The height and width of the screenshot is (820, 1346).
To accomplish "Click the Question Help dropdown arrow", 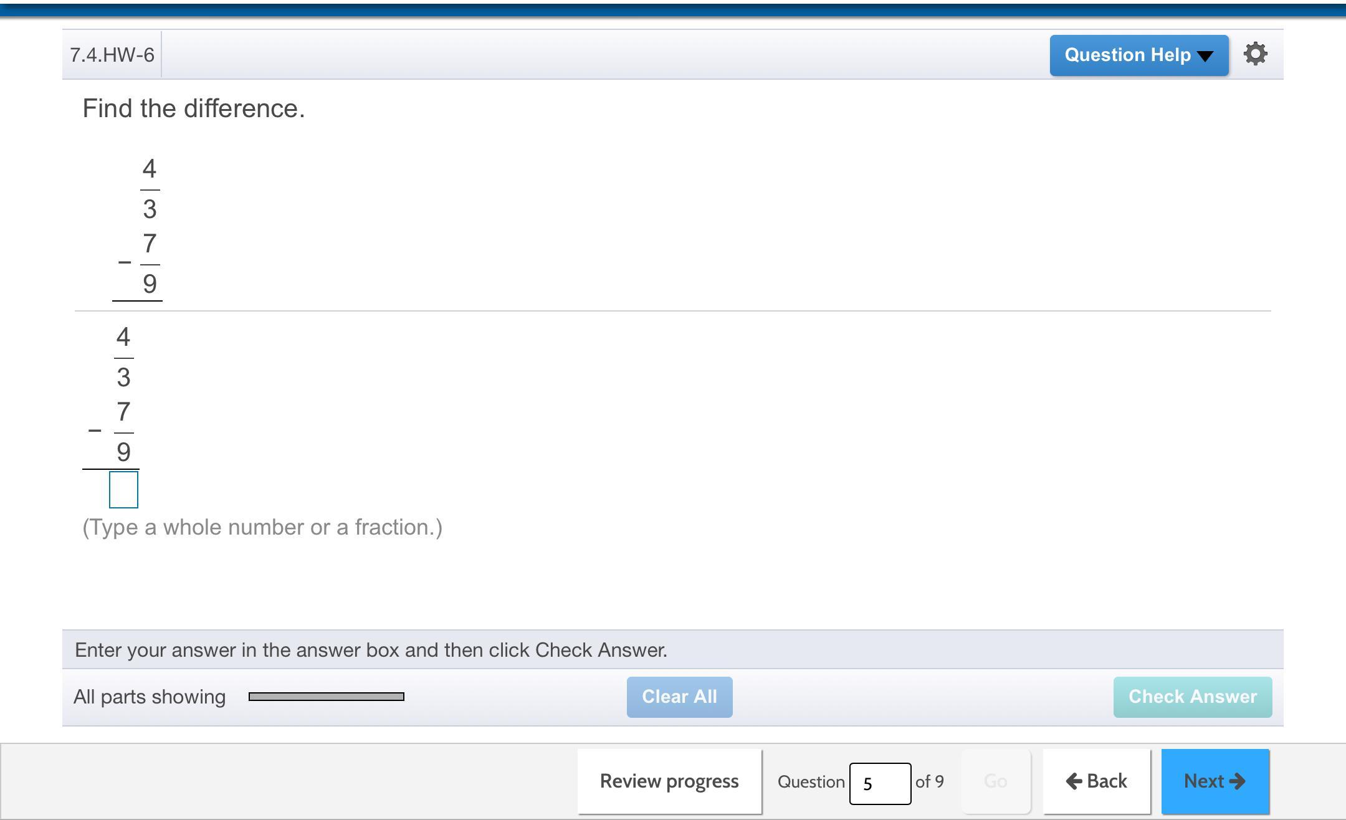I will click(1206, 56).
